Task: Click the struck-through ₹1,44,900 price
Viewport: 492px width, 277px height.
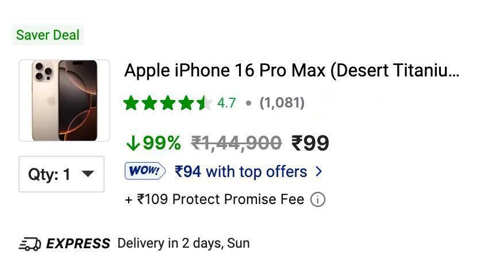Action: click(x=236, y=143)
